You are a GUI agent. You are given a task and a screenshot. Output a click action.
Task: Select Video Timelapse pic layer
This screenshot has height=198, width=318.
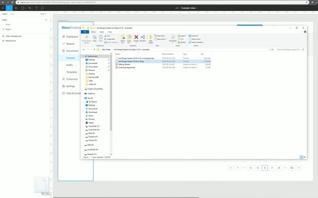(14, 36)
